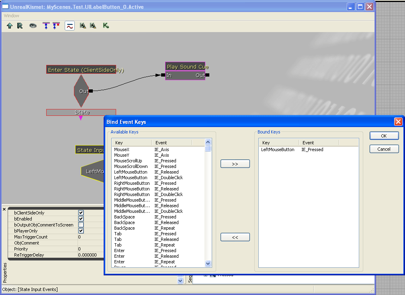Click the R rename sequence toolbar icon
Screen dimensions: 405x295
tap(20, 26)
